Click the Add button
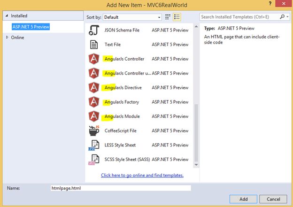 (x=243, y=199)
